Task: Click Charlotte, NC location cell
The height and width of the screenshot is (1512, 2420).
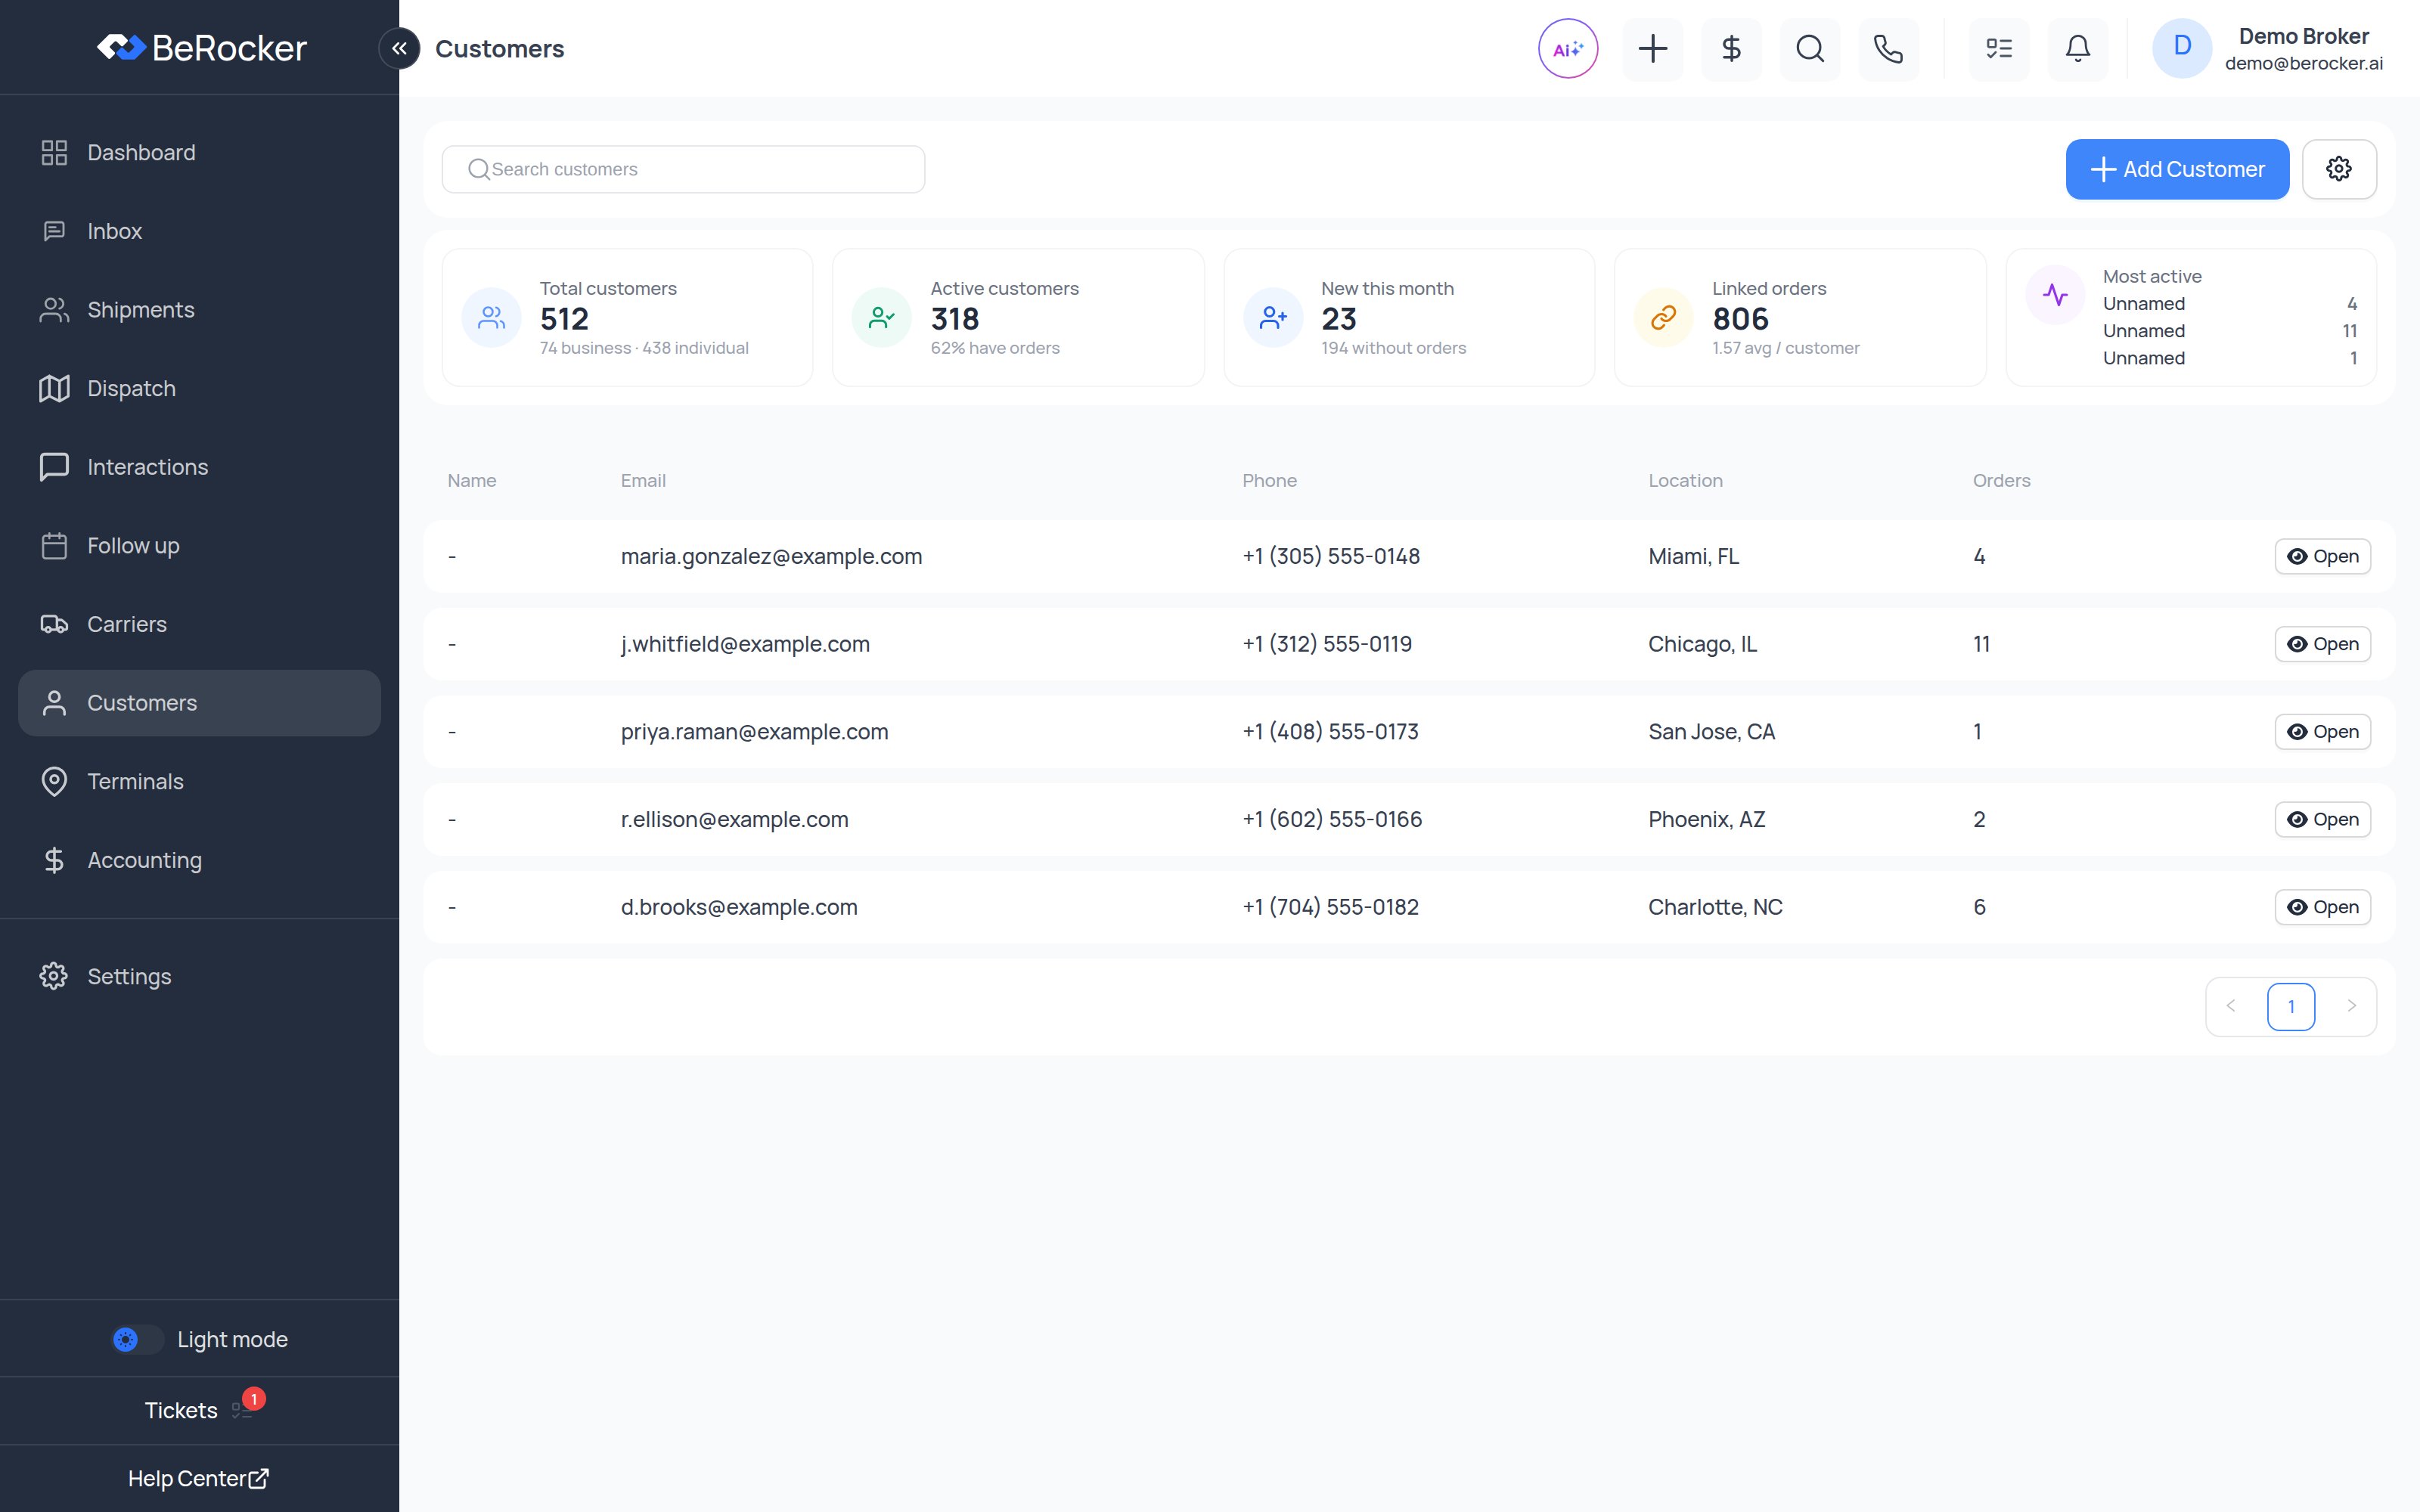Action: pos(1715,907)
